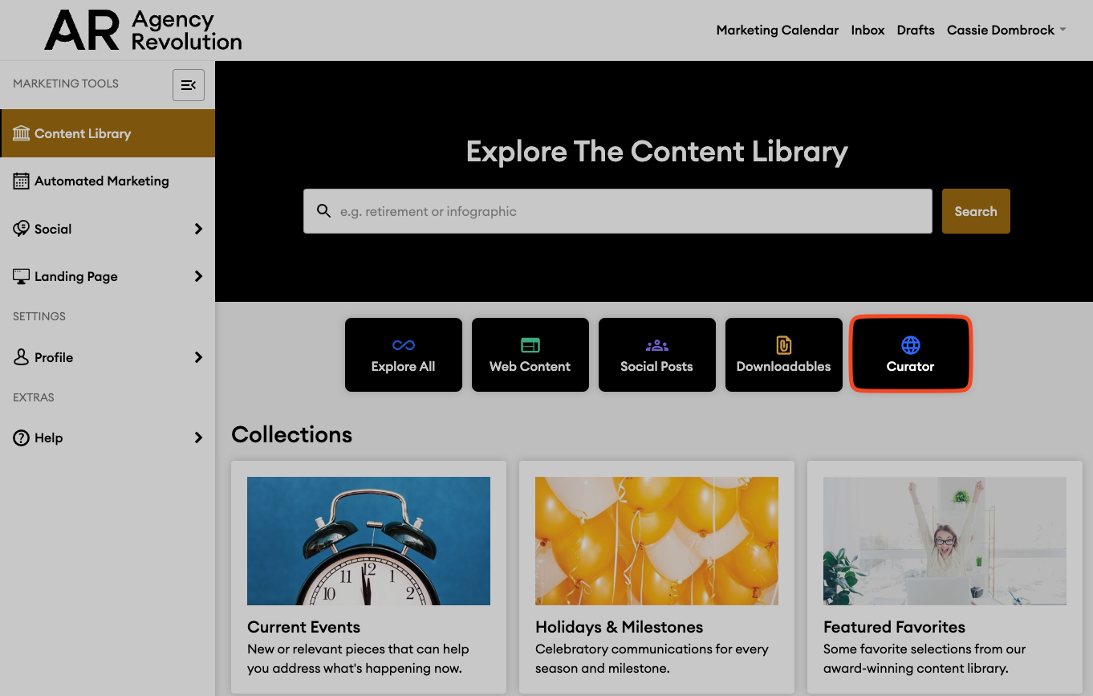Click the gold Search button
Screen dimensions: 1093x696
coord(976,211)
